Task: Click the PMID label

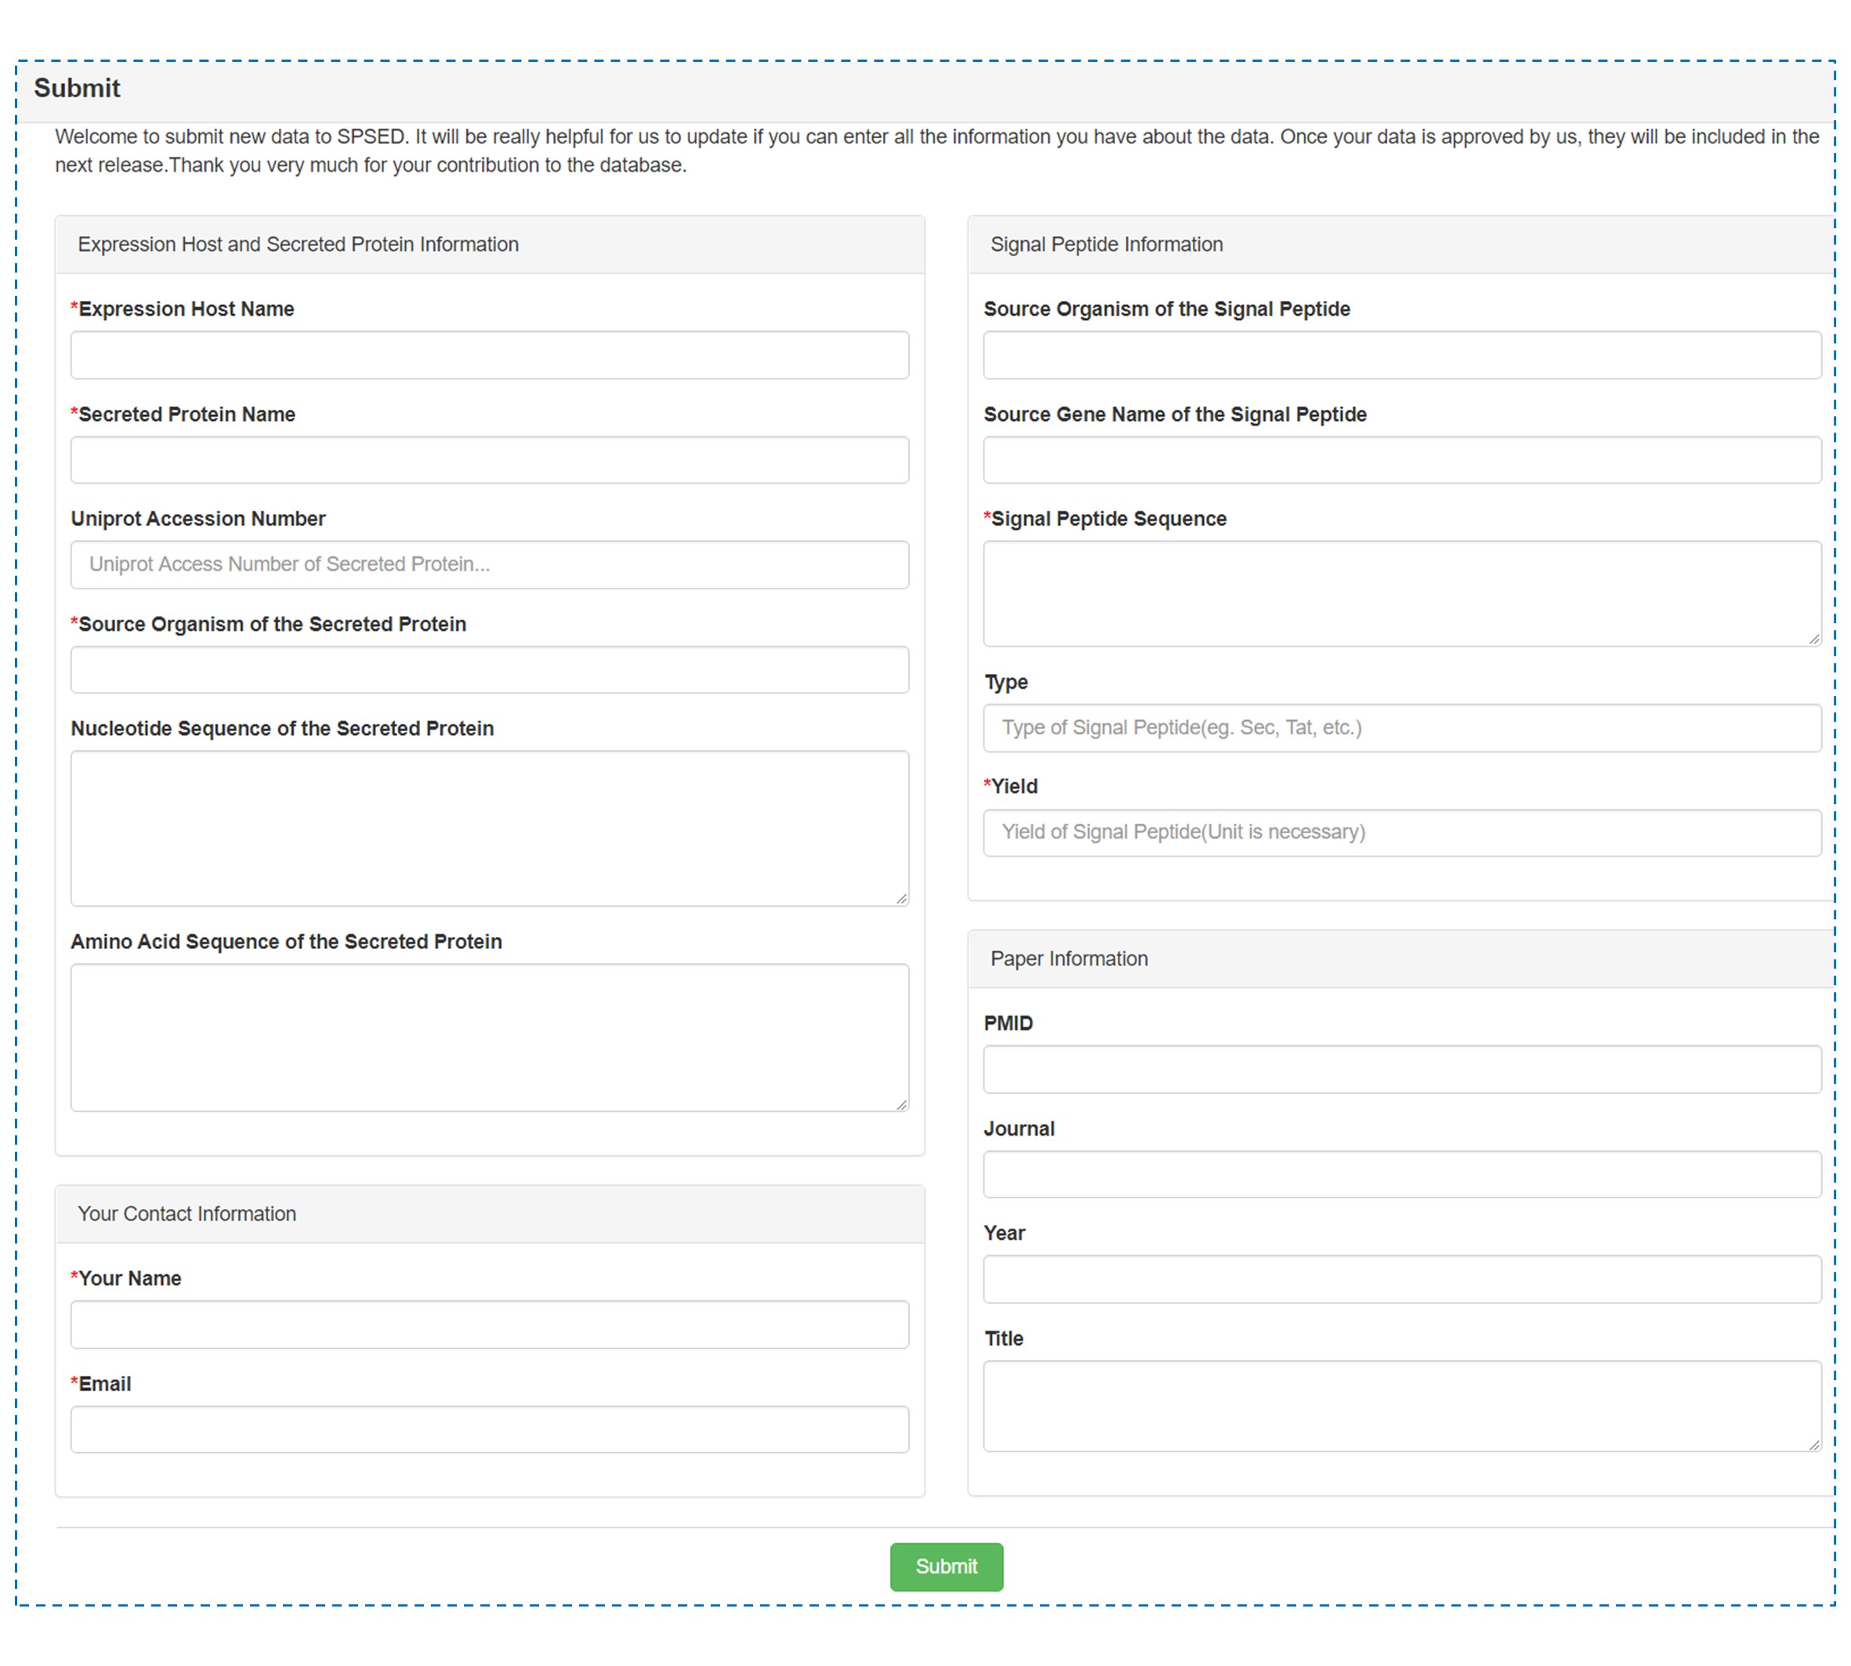Action: [1008, 1023]
